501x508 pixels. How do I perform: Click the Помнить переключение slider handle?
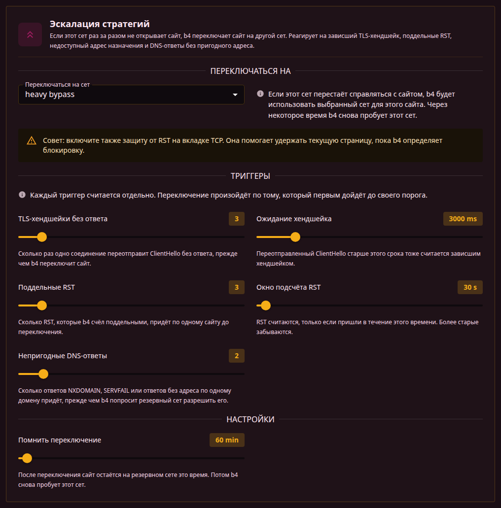click(27, 458)
